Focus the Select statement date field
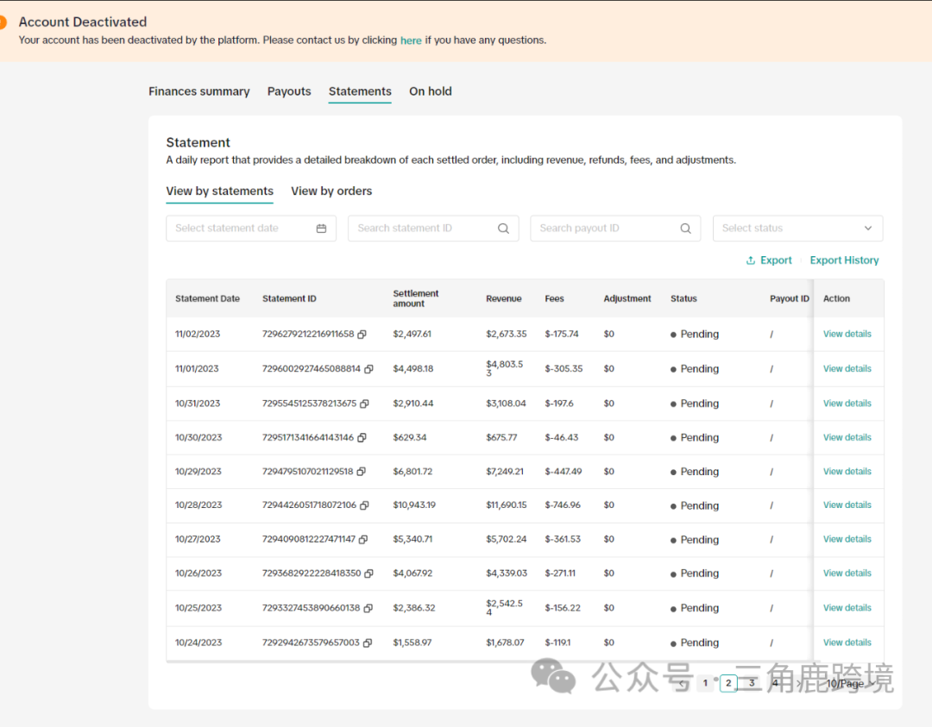Image resolution: width=932 pixels, height=727 pixels. (x=251, y=229)
